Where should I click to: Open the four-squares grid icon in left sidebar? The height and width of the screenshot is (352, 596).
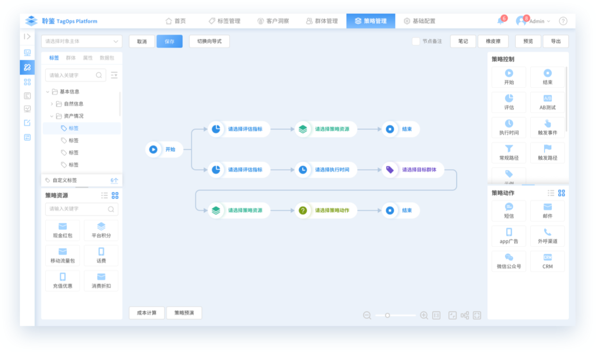pos(27,82)
